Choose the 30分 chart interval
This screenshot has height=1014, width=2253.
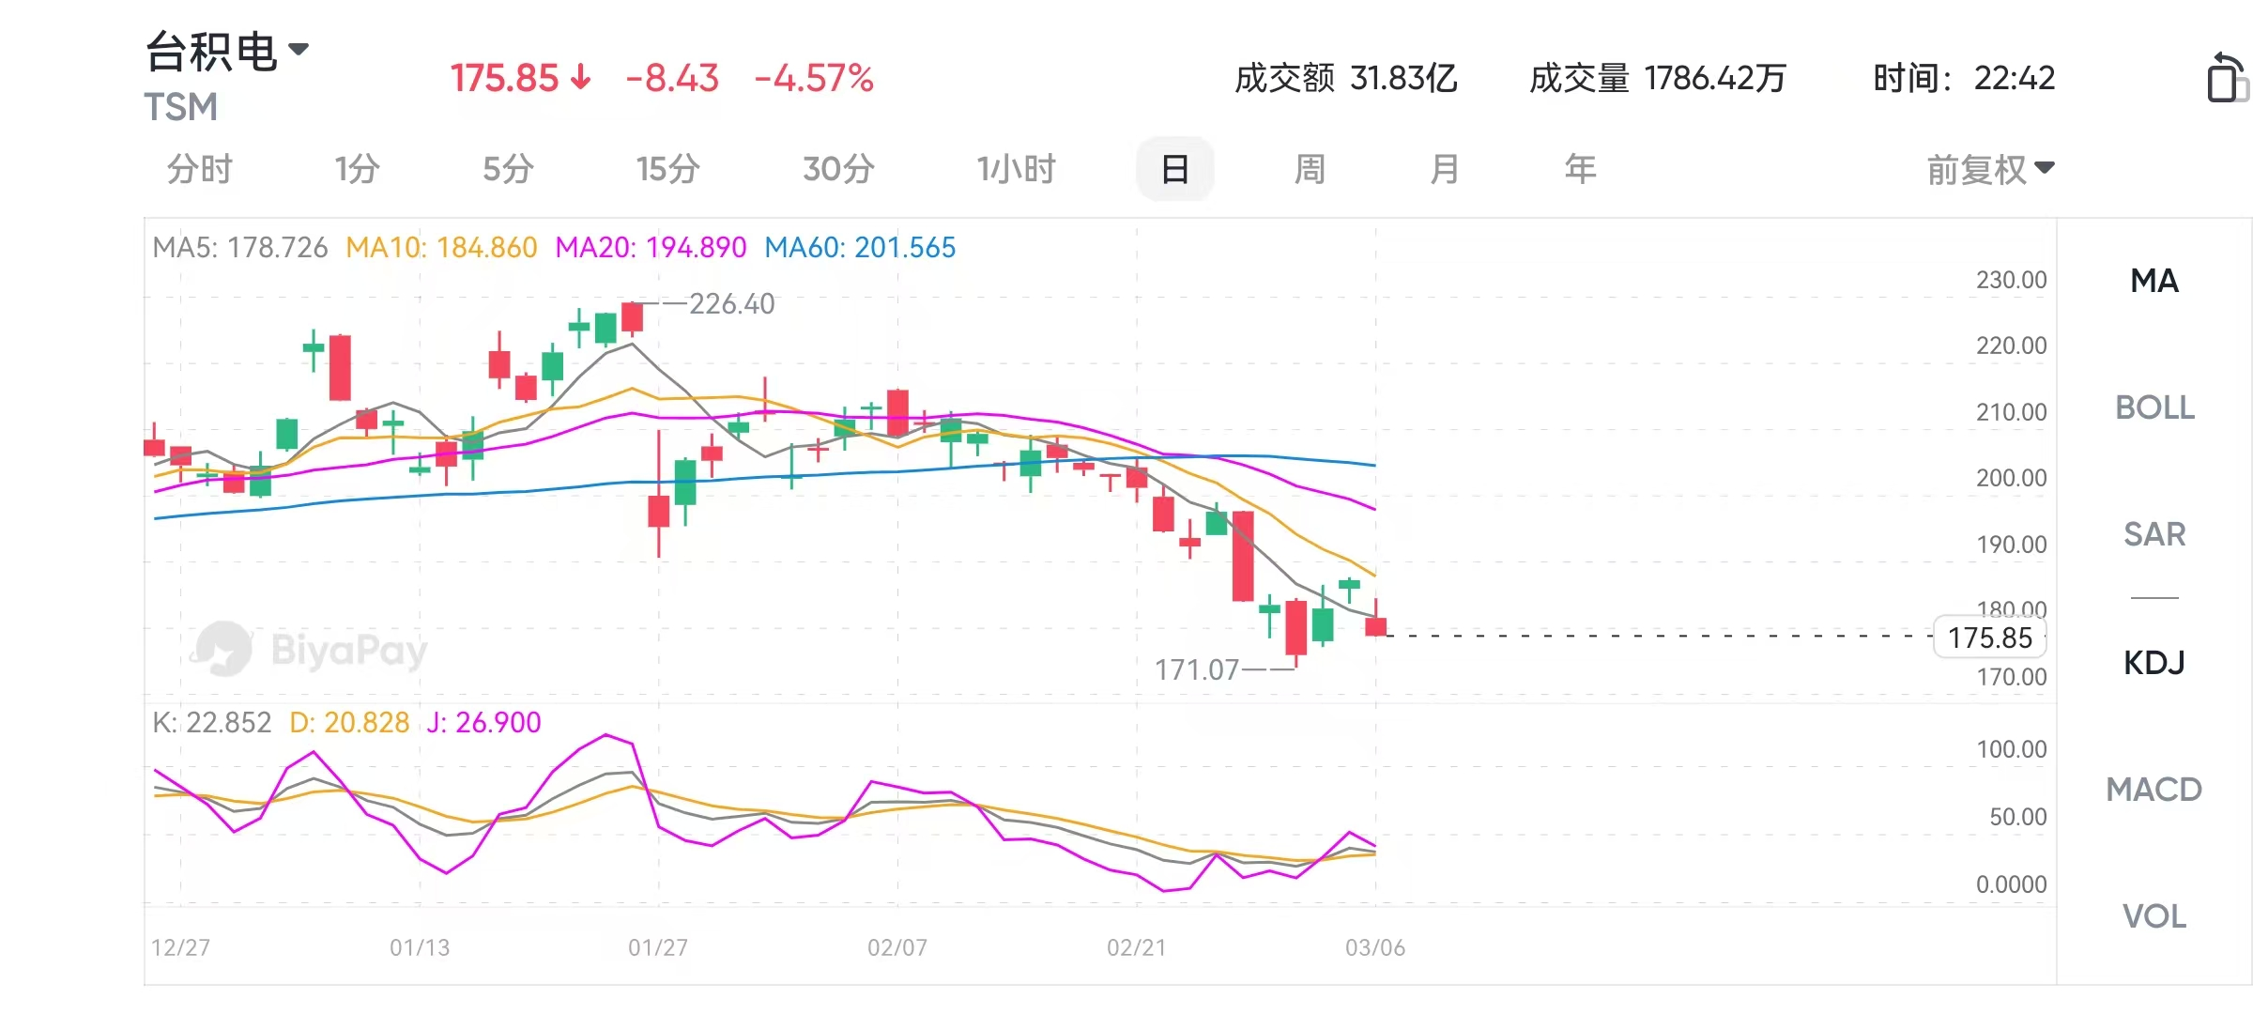838,170
